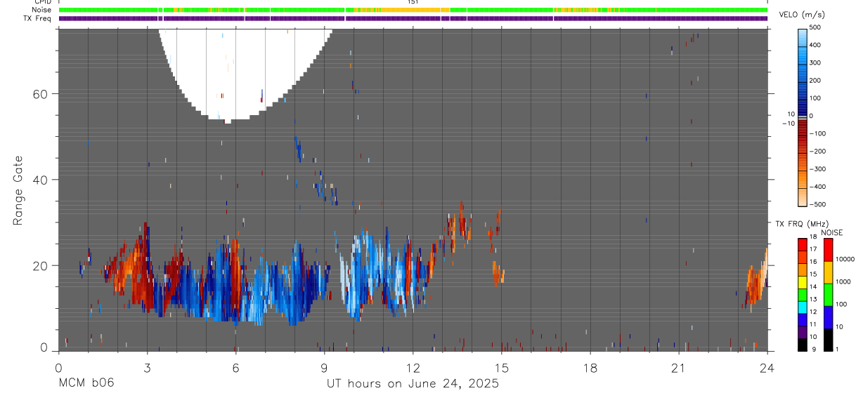Click the 'TX Freq' row label at top

(x=37, y=18)
